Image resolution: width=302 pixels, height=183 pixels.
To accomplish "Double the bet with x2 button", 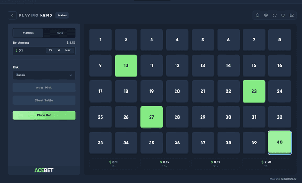I will (x=59, y=50).
